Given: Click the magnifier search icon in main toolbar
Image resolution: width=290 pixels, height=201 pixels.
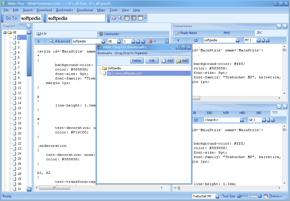Looking at the screenshot, I should pyautogui.click(x=120, y=18).
